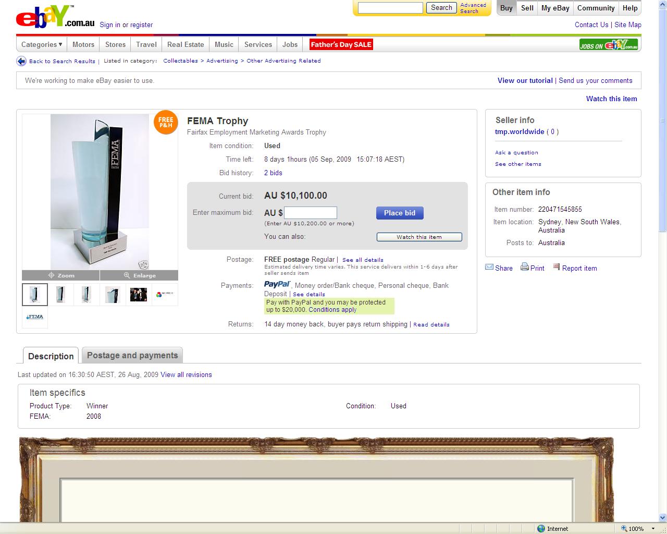Click the Watch this item button in bid box

pos(419,237)
